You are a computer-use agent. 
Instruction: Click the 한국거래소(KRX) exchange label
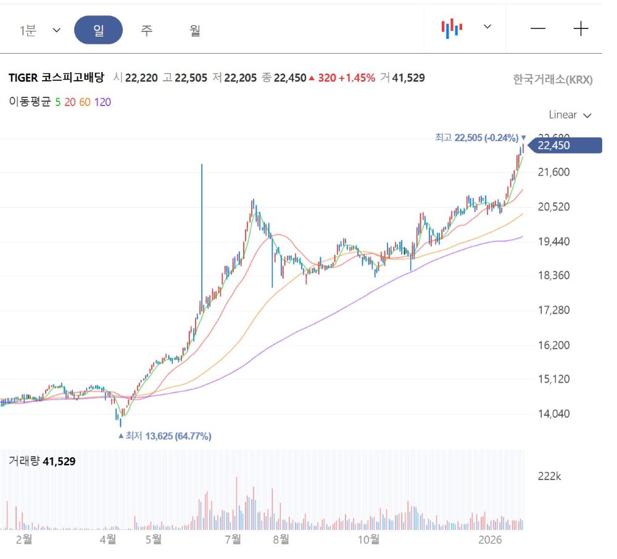[x=552, y=80]
